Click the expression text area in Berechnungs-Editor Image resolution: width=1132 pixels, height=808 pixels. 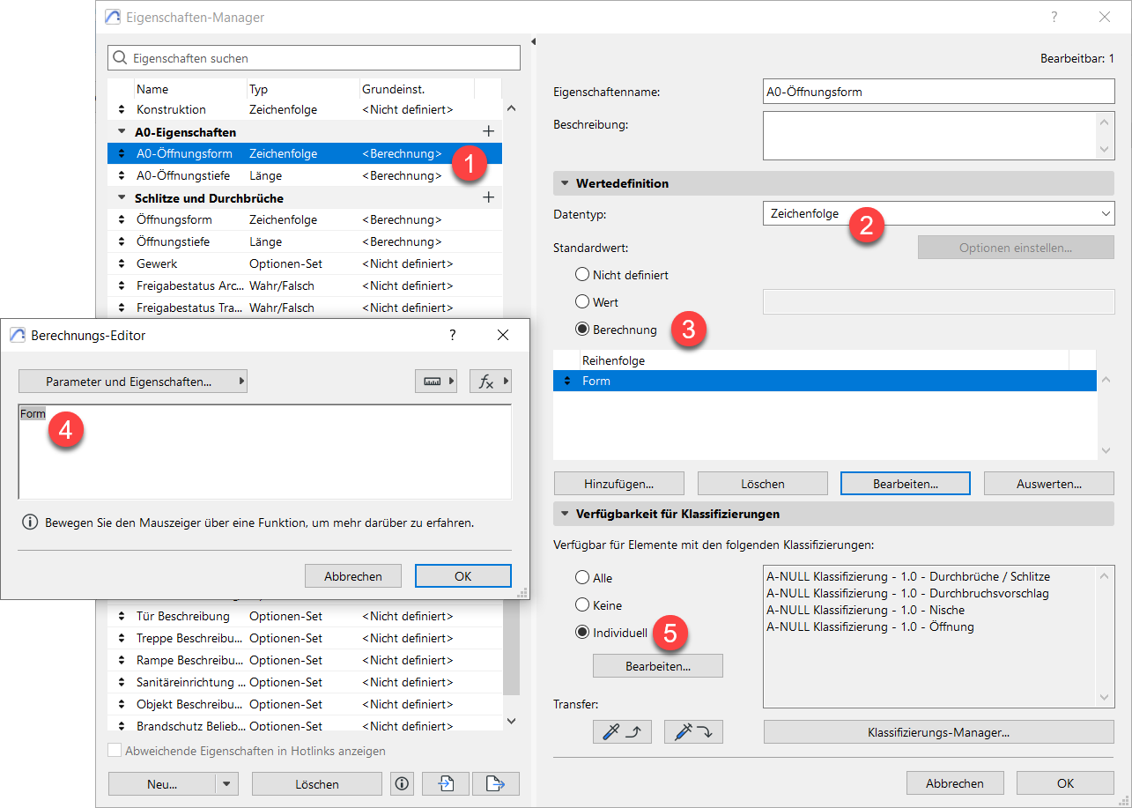click(x=265, y=452)
